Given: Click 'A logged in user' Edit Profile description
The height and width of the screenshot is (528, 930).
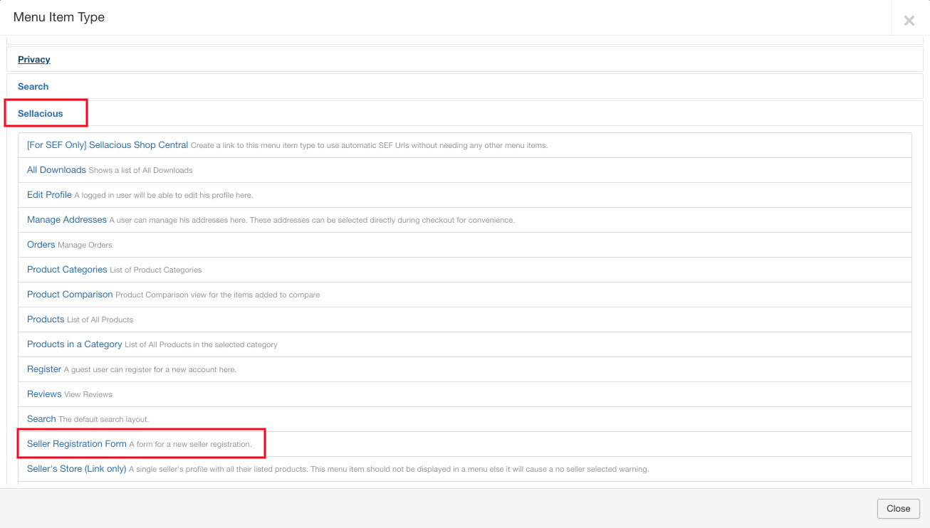Looking at the screenshot, I should coord(164,196).
